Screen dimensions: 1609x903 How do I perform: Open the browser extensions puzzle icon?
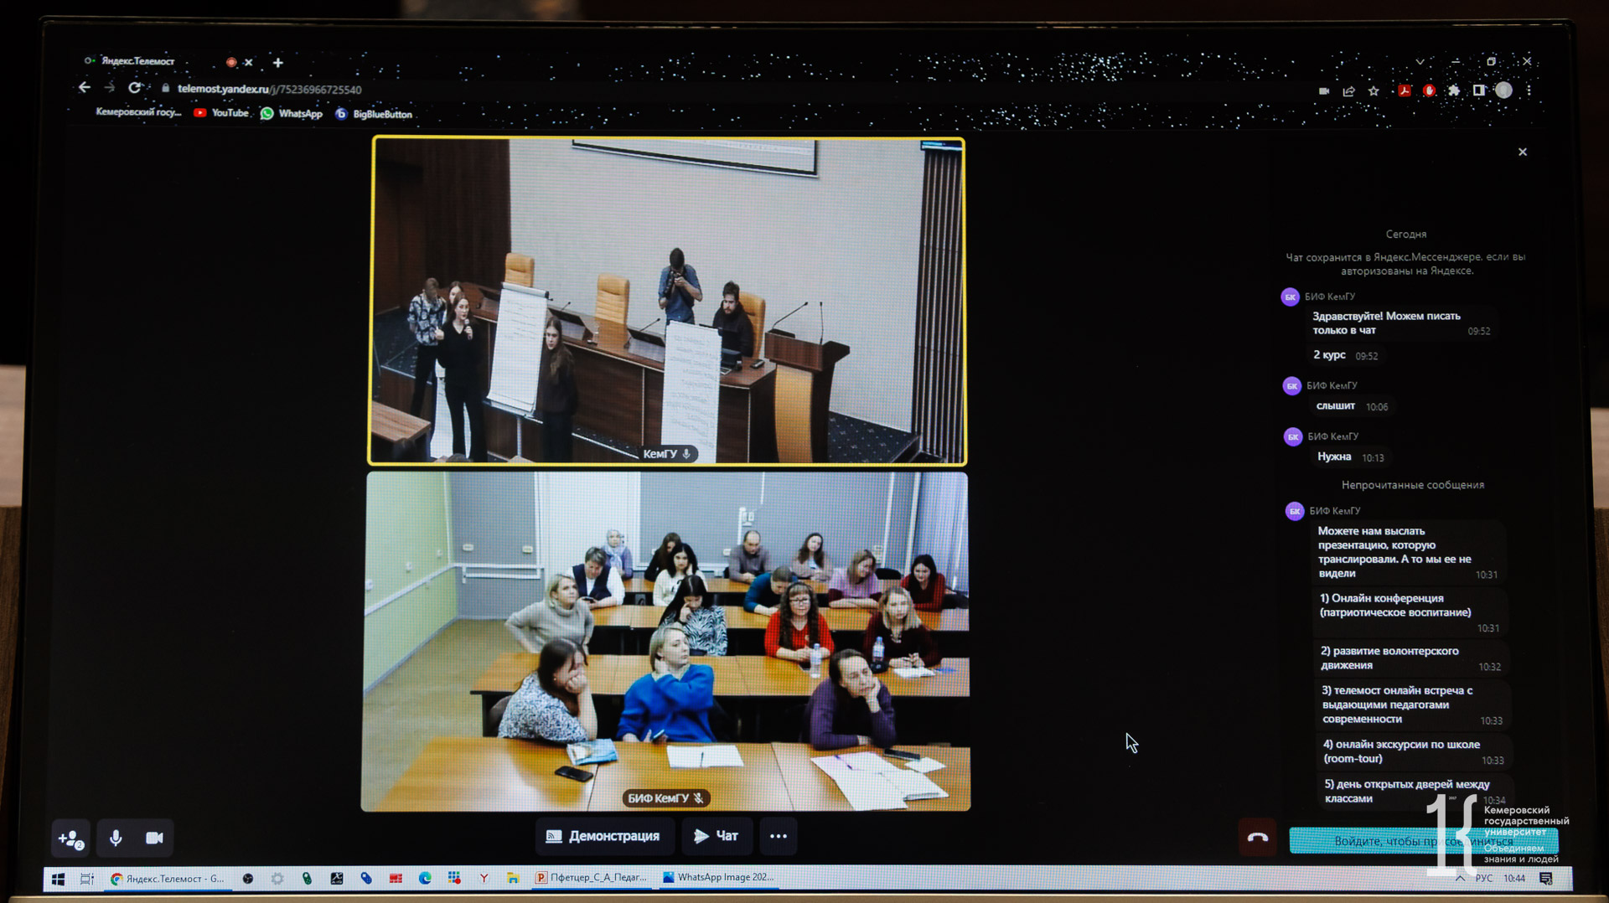click(x=1454, y=90)
